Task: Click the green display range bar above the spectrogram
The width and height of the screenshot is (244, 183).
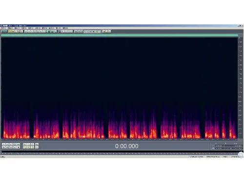Action: [x=120, y=35]
